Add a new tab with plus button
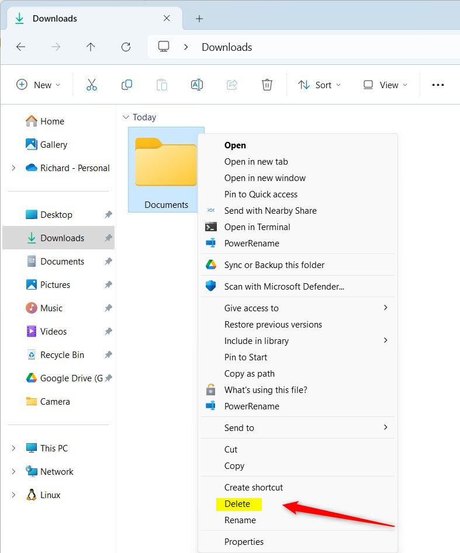The height and width of the screenshot is (553, 460). (199, 19)
